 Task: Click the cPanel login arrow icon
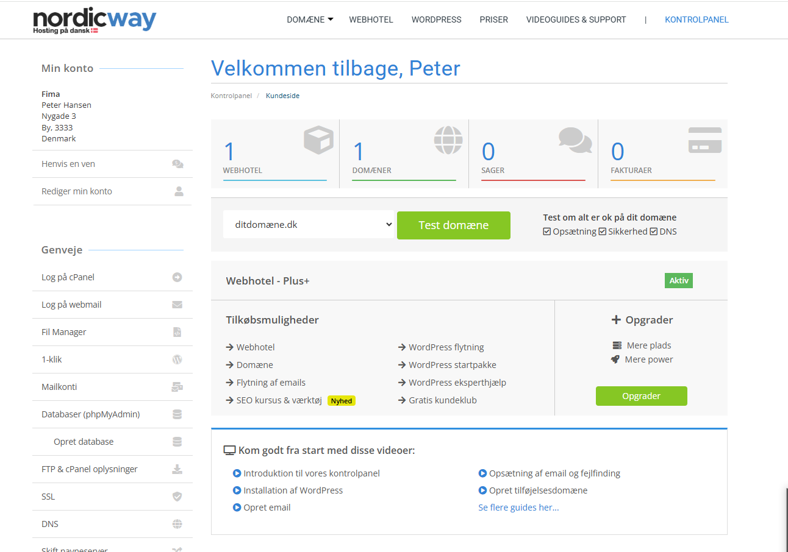coord(177,277)
